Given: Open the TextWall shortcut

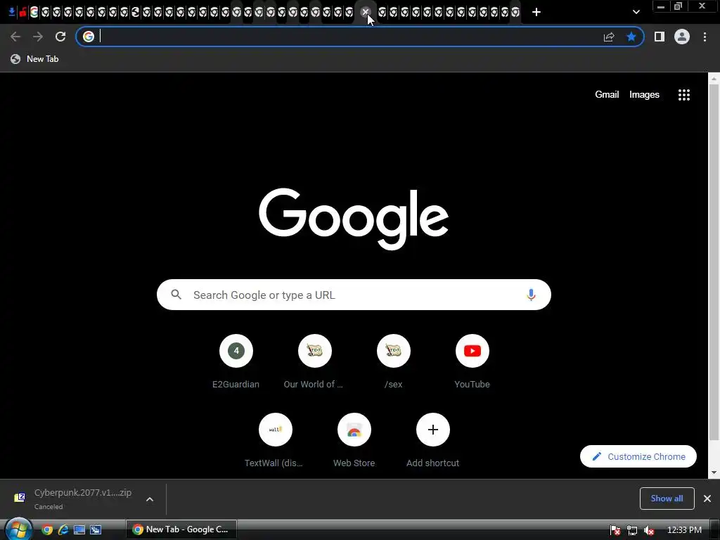Looking at the screenshot, I should pos(275,440).
